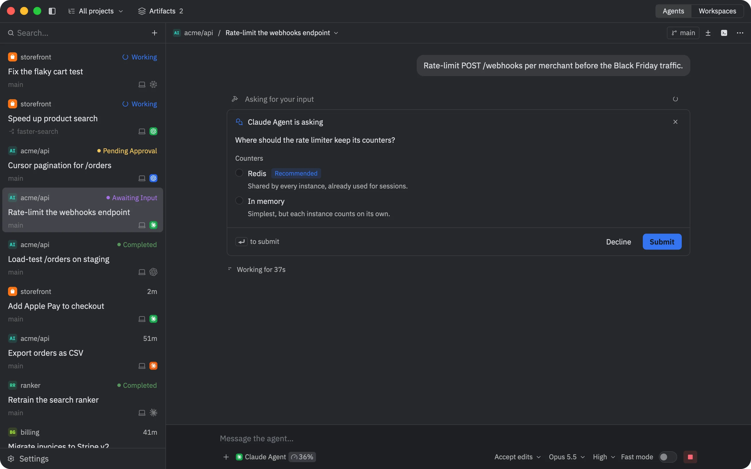
Task: Switch to the Workspaces tab
Action: tap(717, 11)
